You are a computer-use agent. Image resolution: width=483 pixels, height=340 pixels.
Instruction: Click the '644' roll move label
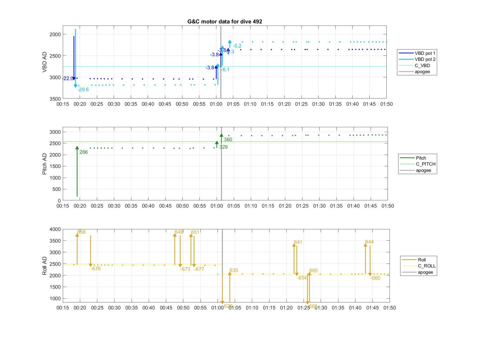[x=369, y=242]
